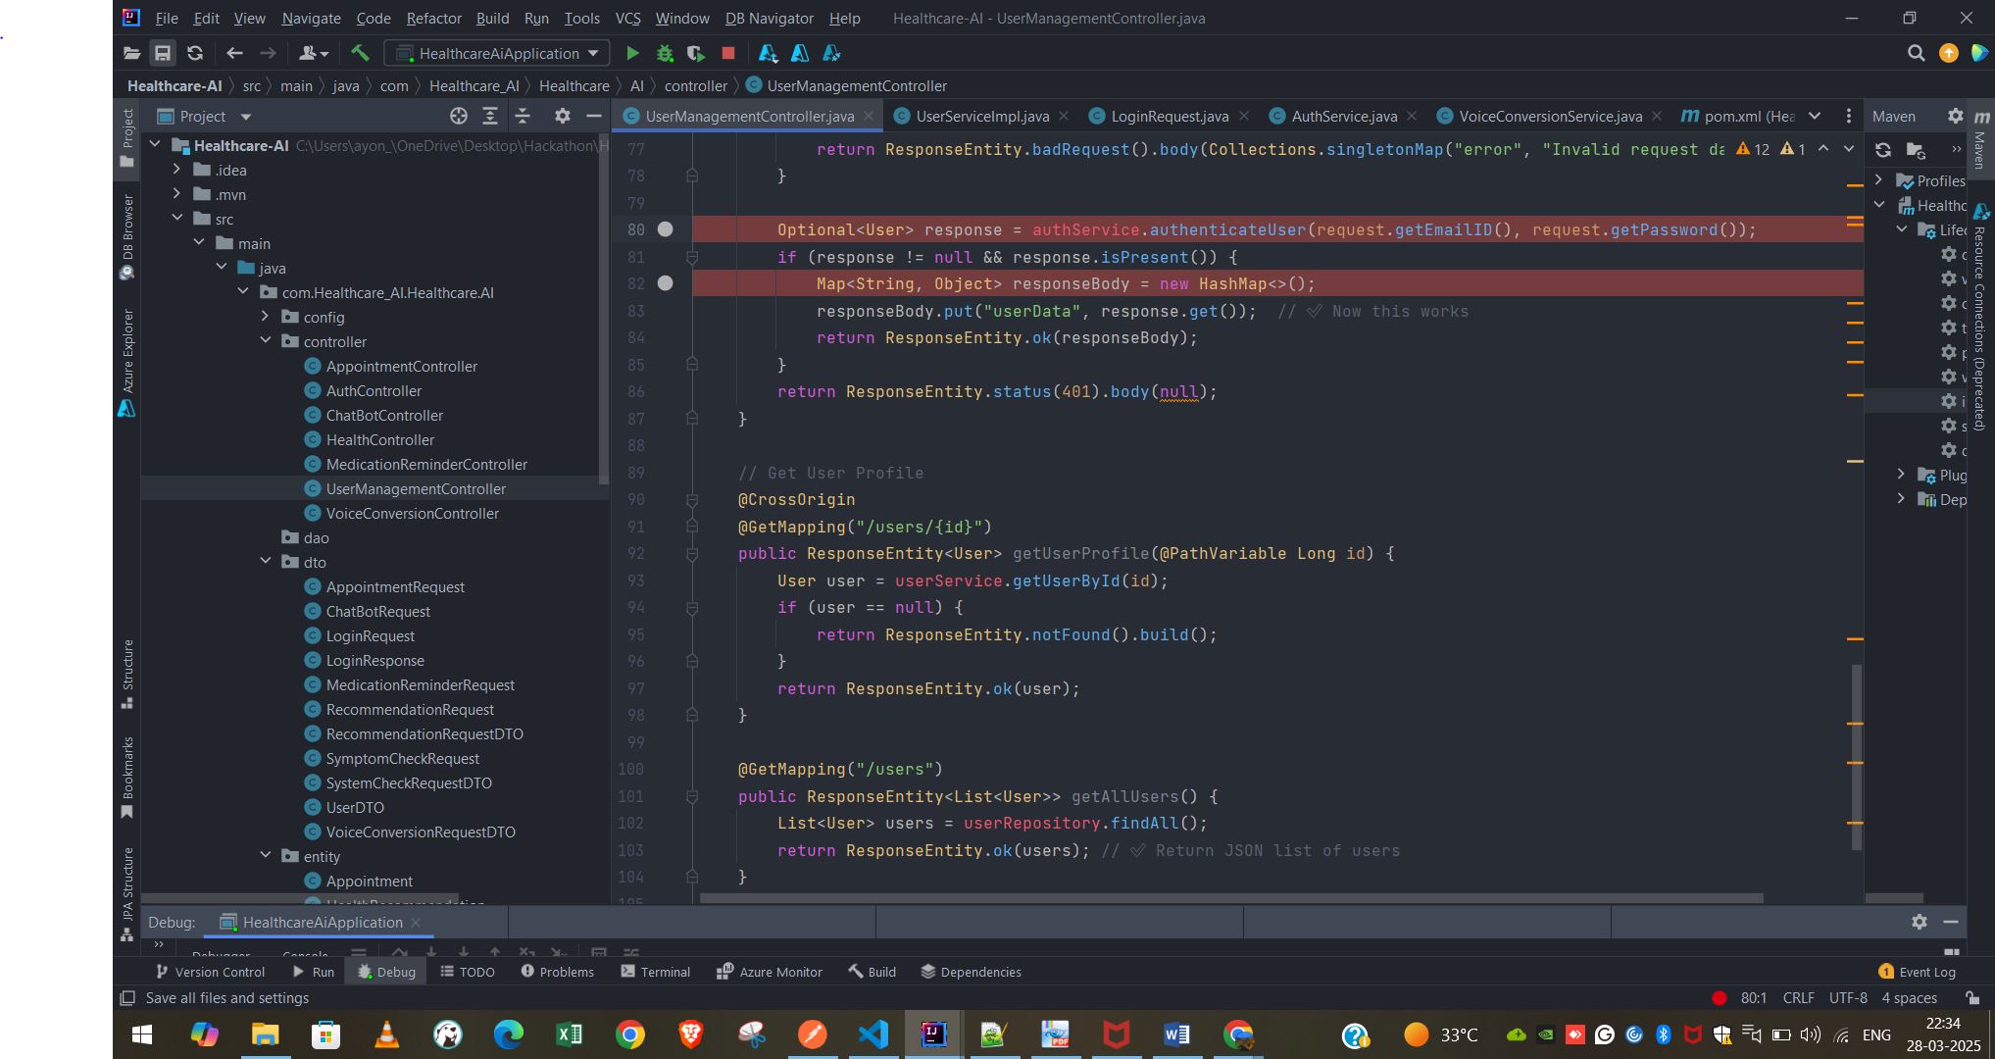The image size is (1995, 1059).
Task: Open the Refactor menu
Action: tap(433, 18)
